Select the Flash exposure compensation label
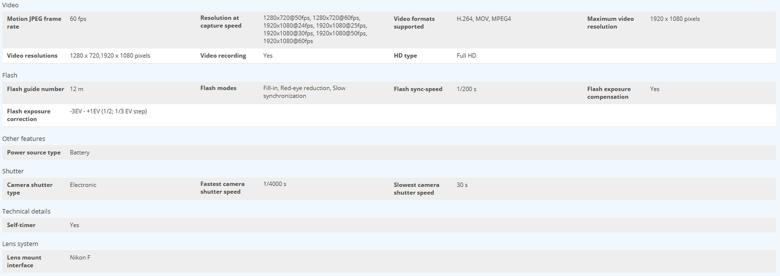This screenshot has width=780, height=276. (x=609, y=93)
